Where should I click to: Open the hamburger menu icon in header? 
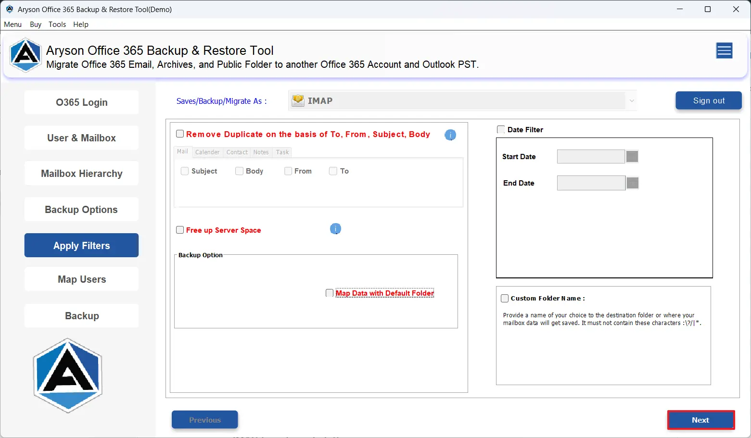(x=724, y=50)
